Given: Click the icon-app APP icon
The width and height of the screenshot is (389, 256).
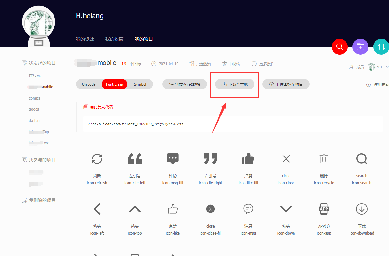Looking at the screenshot, I should coord(324,209).
